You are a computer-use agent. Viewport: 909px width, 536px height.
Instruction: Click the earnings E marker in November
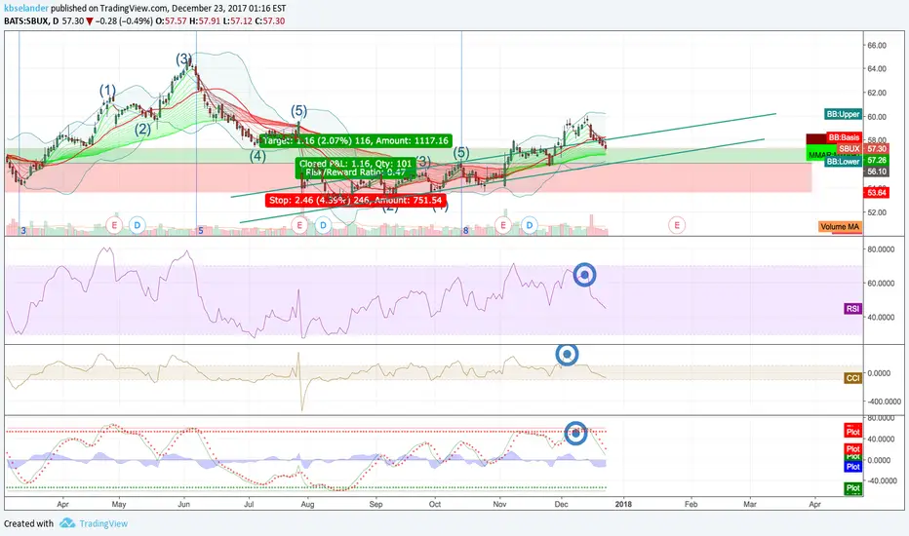tap(503, 225)
